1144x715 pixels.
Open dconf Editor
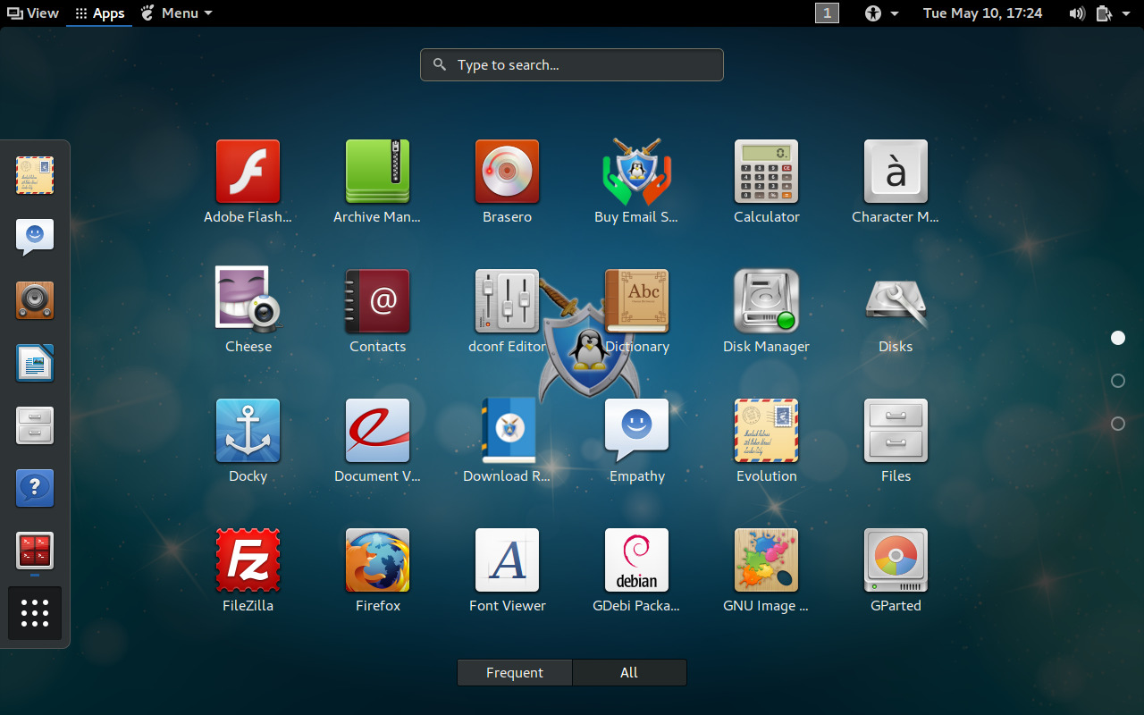click(507, 301)
